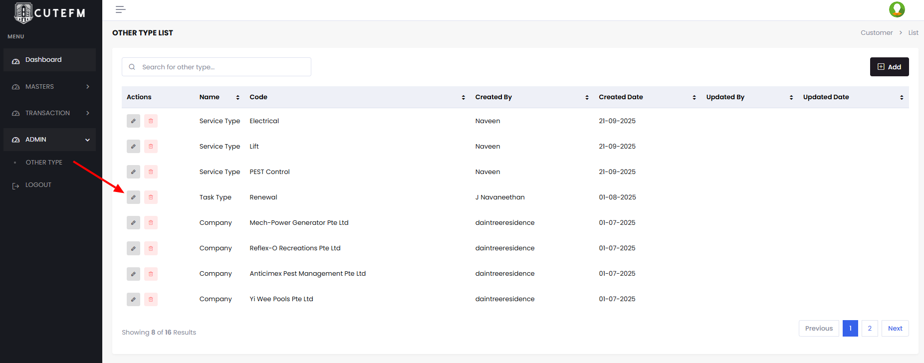This screenshot has width=924, height=363.
Task: Expand the MASTERS menu
Action: pos(49,87)
